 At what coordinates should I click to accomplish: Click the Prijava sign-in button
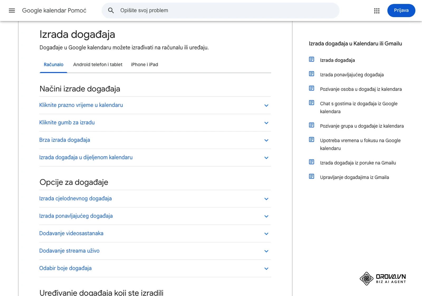401,11
